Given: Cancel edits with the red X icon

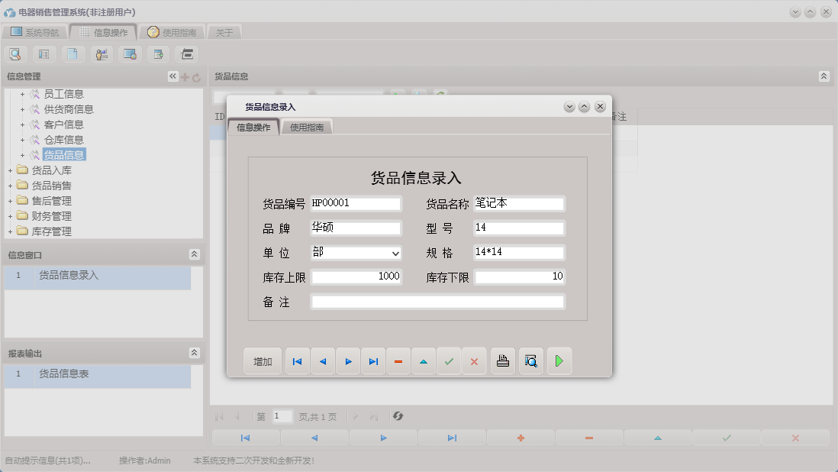Looking at the screenshot, I should click(474, 360).
